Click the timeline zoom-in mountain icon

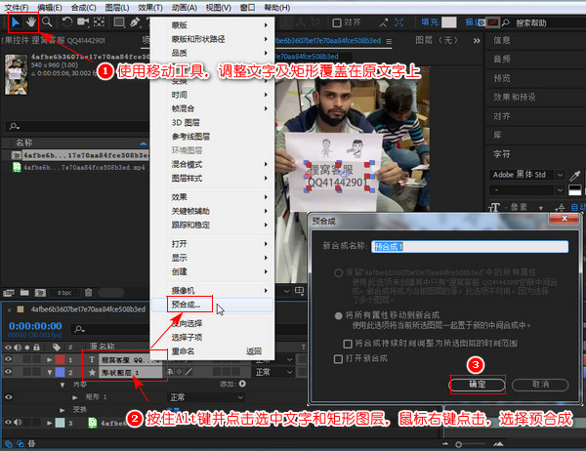point(498,444)
